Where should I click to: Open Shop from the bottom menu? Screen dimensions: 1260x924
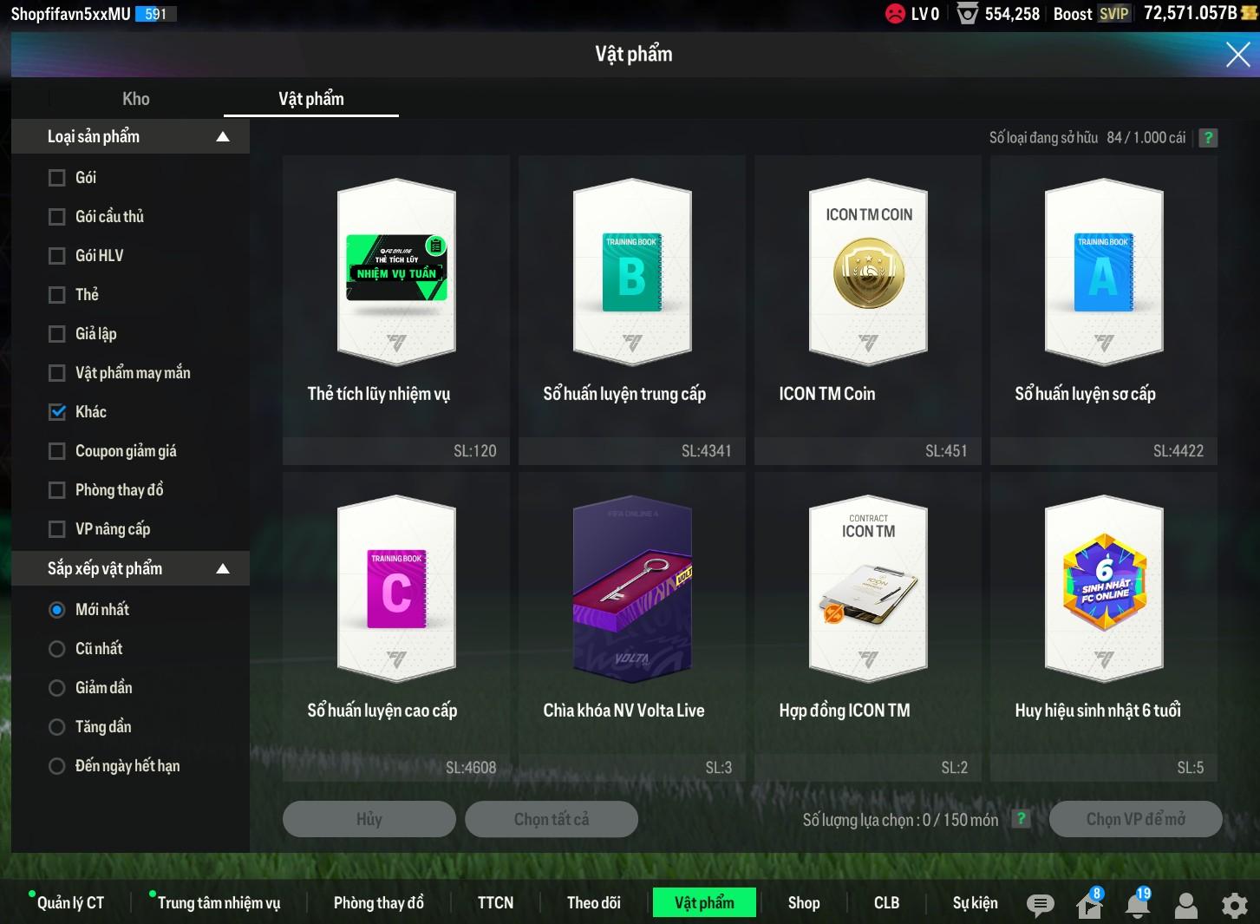click(803, 902)
